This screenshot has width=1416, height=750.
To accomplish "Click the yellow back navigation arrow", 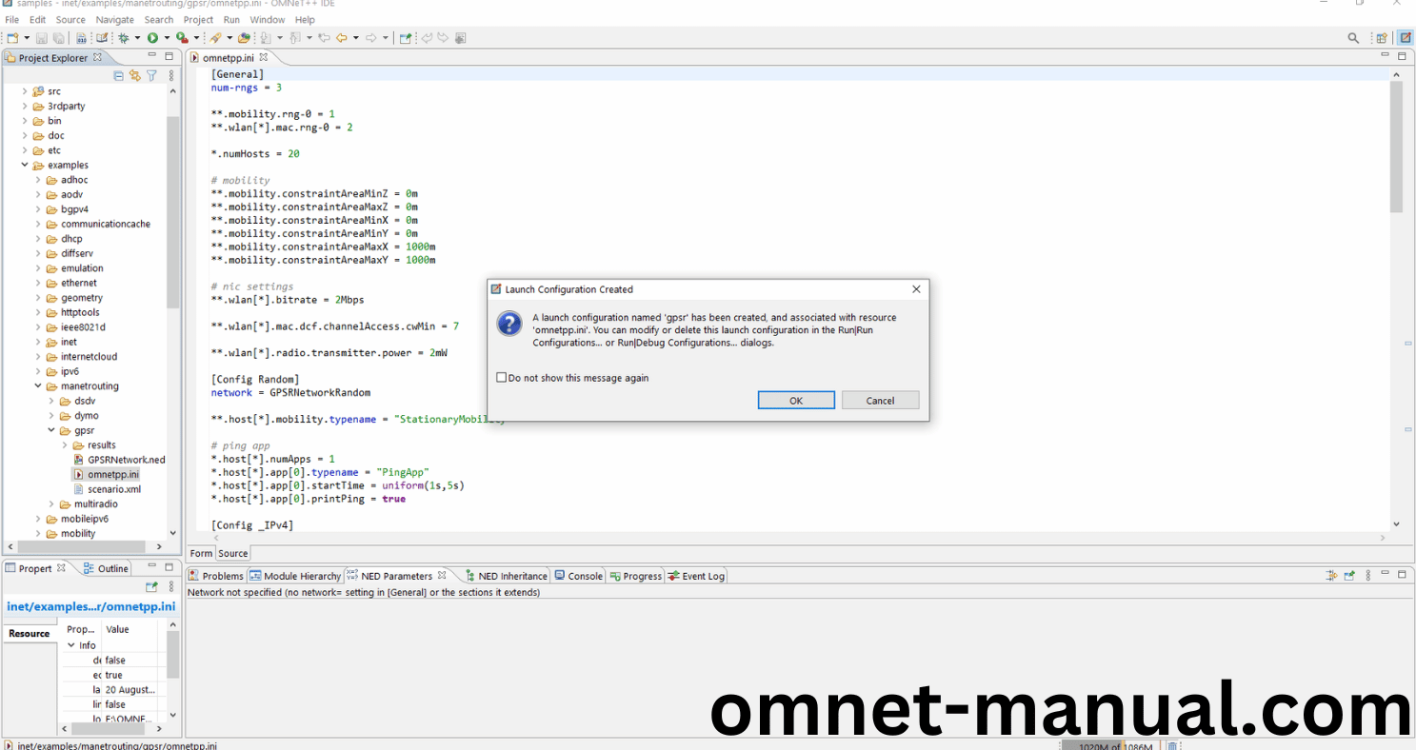I will click(341, 38).
